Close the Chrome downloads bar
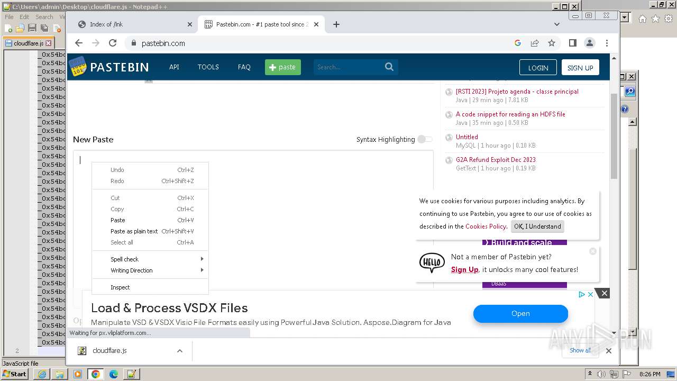The height and width of the screenshot is (381, 677). 609,350
